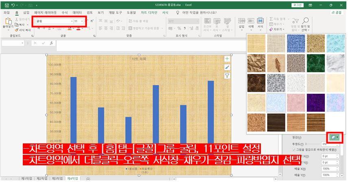This screenshot has height=182, width=348.
Task: Click the Copy (복사) icon
Action: [x=17, y=24]
